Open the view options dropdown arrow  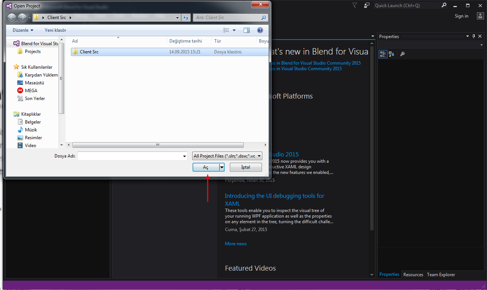[234, 30]
